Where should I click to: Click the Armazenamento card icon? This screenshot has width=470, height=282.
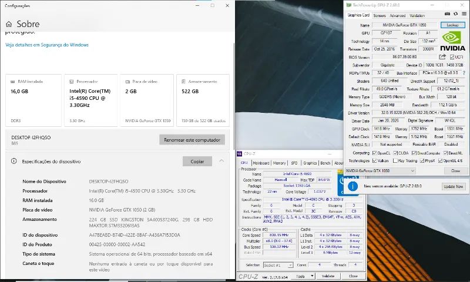point(183,82)
